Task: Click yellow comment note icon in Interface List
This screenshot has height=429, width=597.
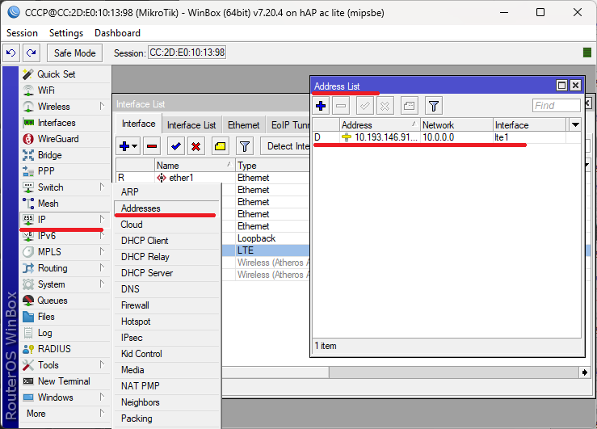Action: click(220, 146)
